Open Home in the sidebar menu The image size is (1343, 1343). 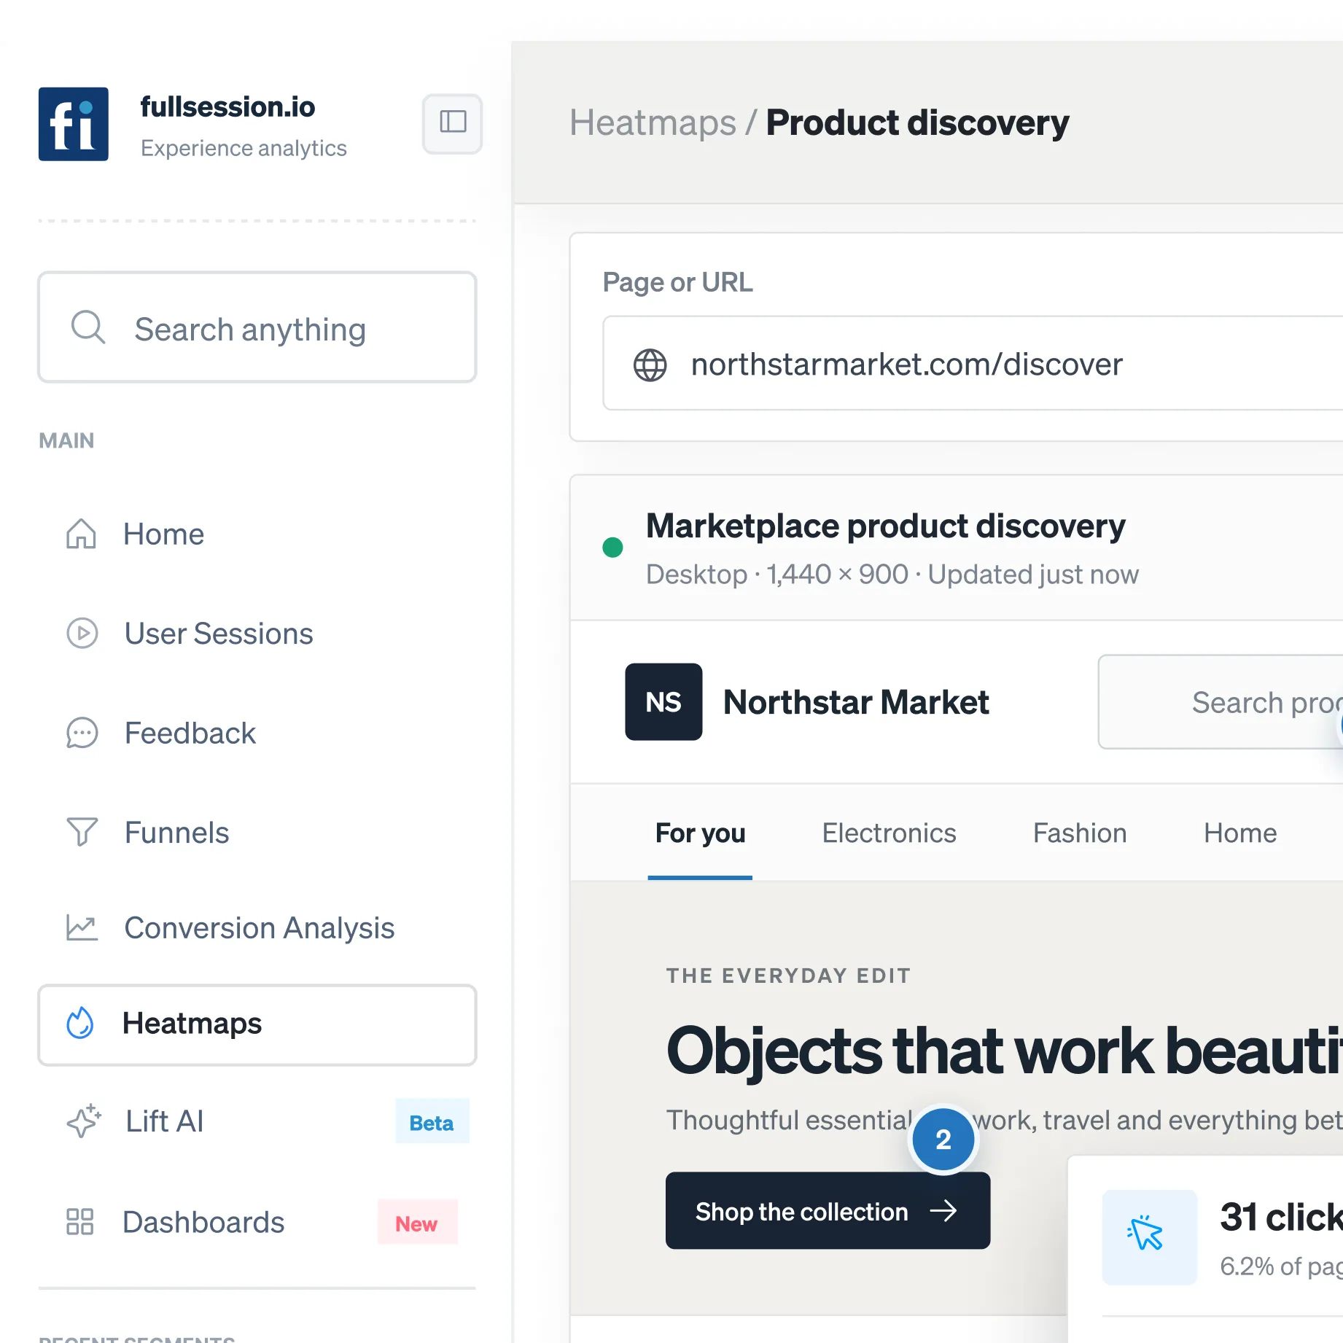click(257, 534)
